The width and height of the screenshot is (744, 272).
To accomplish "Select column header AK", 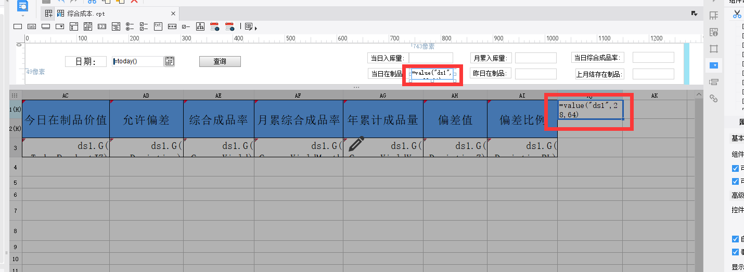I will point(655,96).
